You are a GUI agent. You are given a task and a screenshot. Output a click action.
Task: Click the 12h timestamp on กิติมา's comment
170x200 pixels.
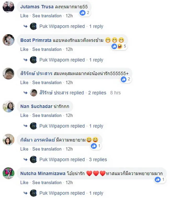click(69, 149)
